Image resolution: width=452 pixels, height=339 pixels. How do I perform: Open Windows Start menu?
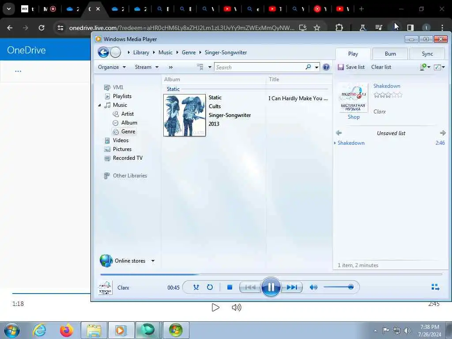(x=12, y=330)
